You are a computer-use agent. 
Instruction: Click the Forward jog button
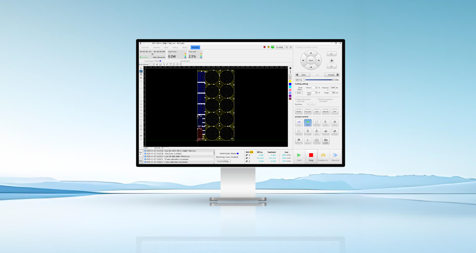coord(332,75)
